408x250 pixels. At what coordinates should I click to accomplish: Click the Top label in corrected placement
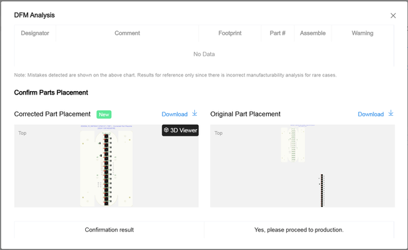pyautogui.click(x=22, y=133)
